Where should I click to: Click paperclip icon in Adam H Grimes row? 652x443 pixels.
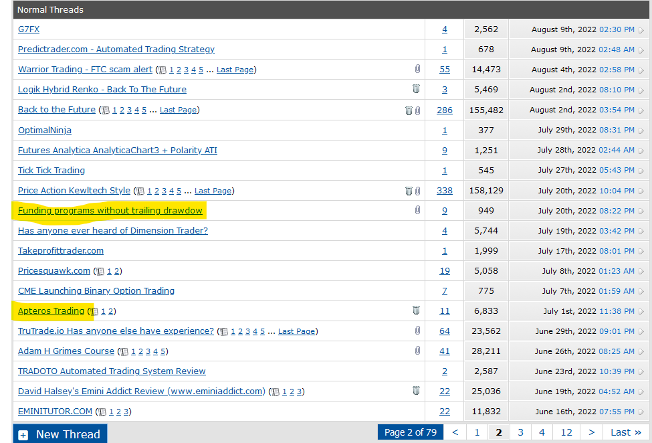click(x=417, y=351)
